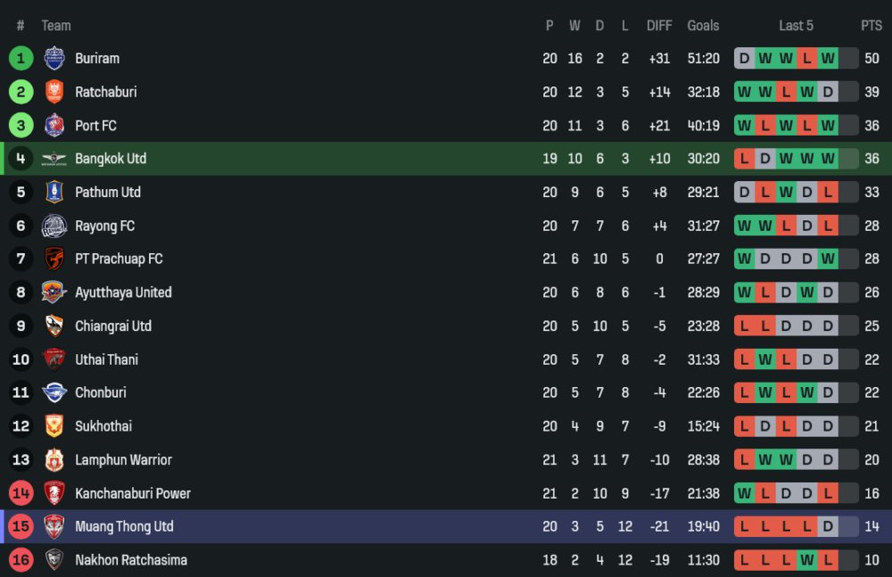Image resolution: width=892 pixels, height=577 pixels.
Task: Click position badge number 1
Action: (x=21, y=59)
